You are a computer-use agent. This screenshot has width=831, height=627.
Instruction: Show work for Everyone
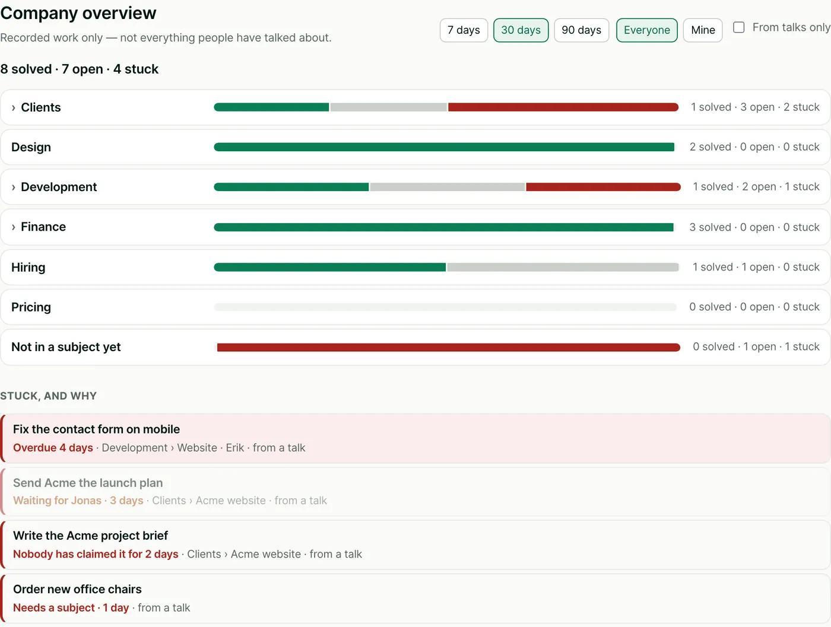point(646,30)
